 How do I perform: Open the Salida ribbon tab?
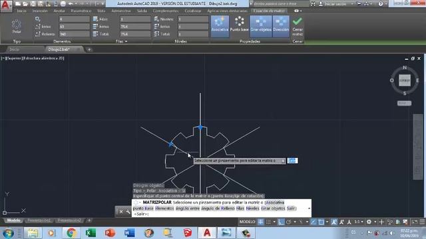pos(142,11)
